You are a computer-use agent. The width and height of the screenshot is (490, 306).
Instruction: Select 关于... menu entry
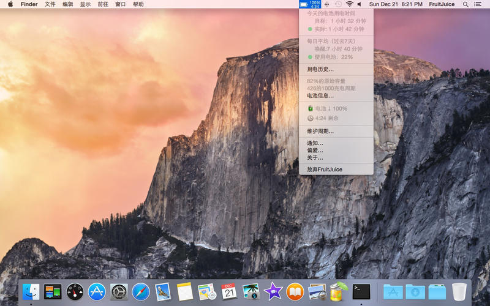pos(336,158)
